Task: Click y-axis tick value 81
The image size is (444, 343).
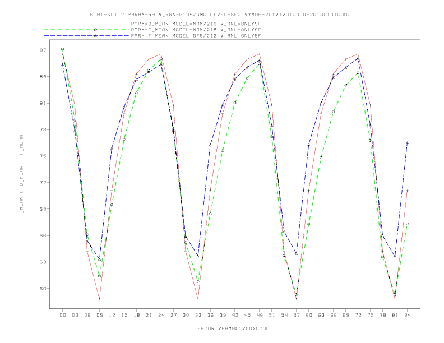Action: pyautogui.click(x=42, y=103)
